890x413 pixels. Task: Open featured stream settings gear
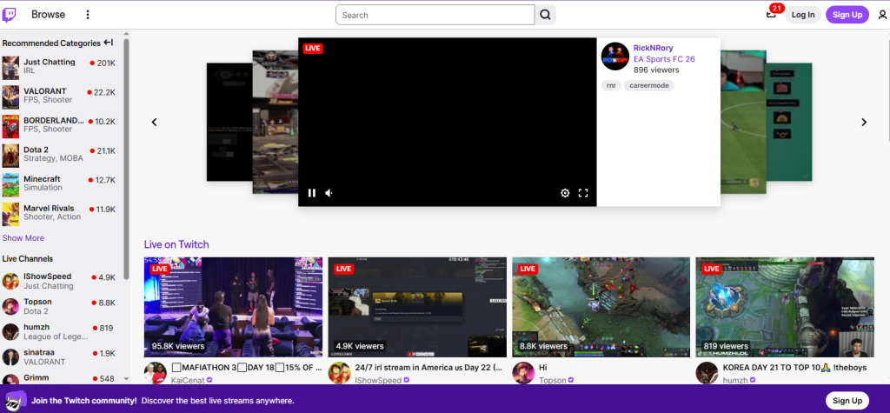565,193
